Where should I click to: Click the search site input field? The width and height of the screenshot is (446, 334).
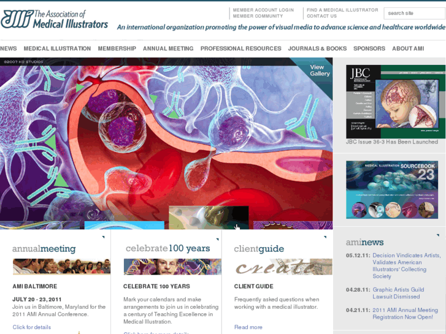pyautogui.click(x=415, y=13)
